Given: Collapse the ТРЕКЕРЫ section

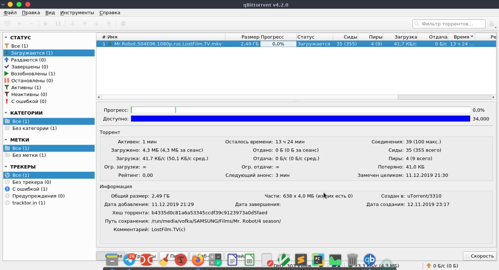Looking at the screenshot, I should tap(6, 167).
